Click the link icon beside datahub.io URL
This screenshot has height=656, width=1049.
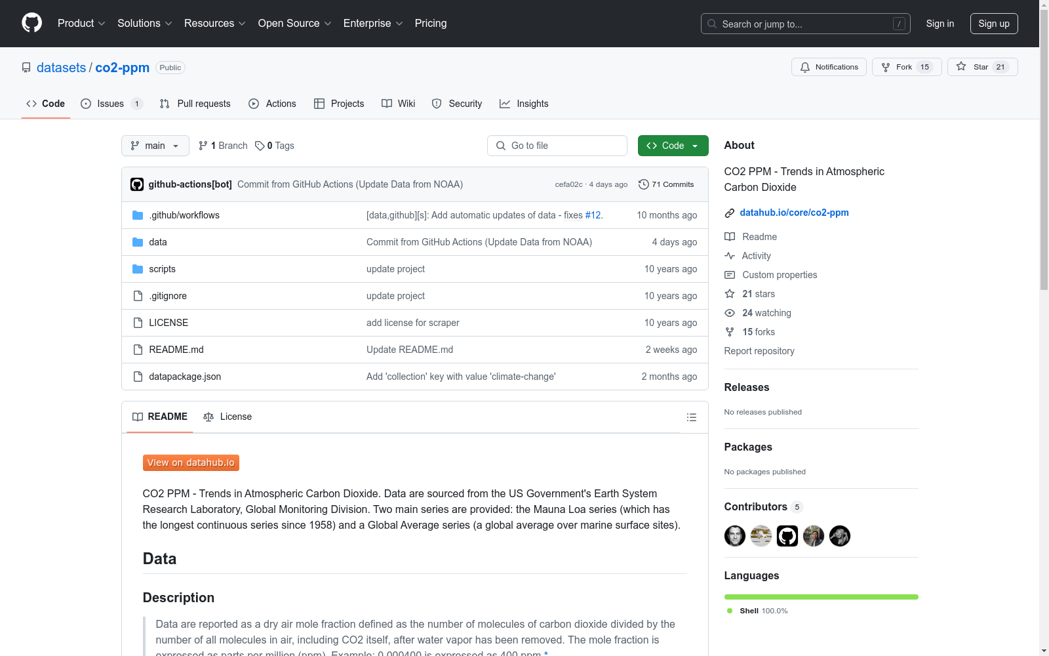point(730,213)
